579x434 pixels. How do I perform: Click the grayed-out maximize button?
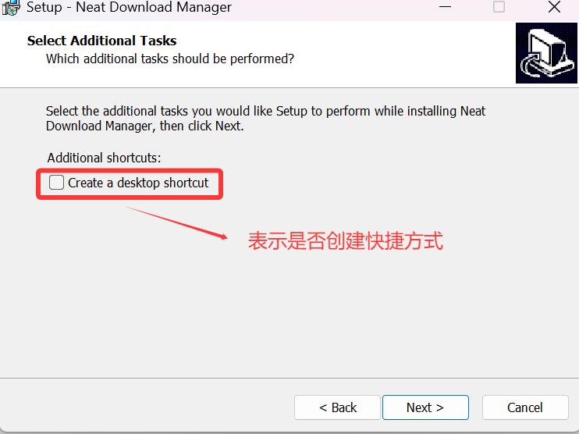[499, 8]
